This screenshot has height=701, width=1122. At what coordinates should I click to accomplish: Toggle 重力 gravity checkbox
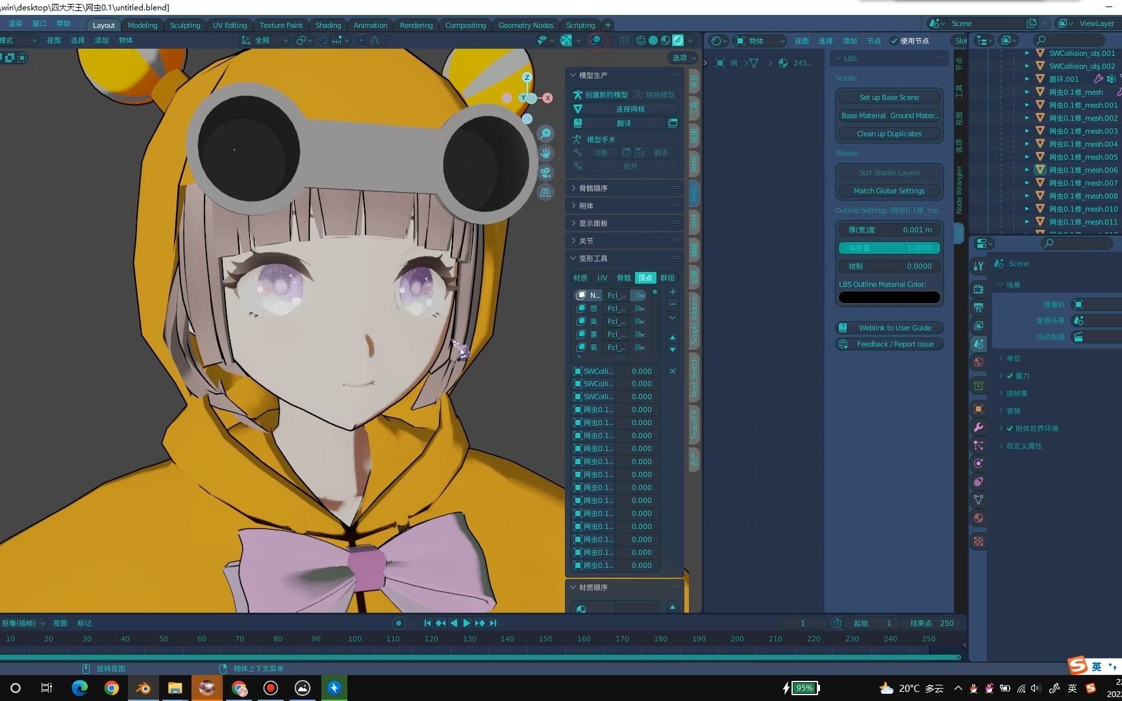pos(1010,376)
